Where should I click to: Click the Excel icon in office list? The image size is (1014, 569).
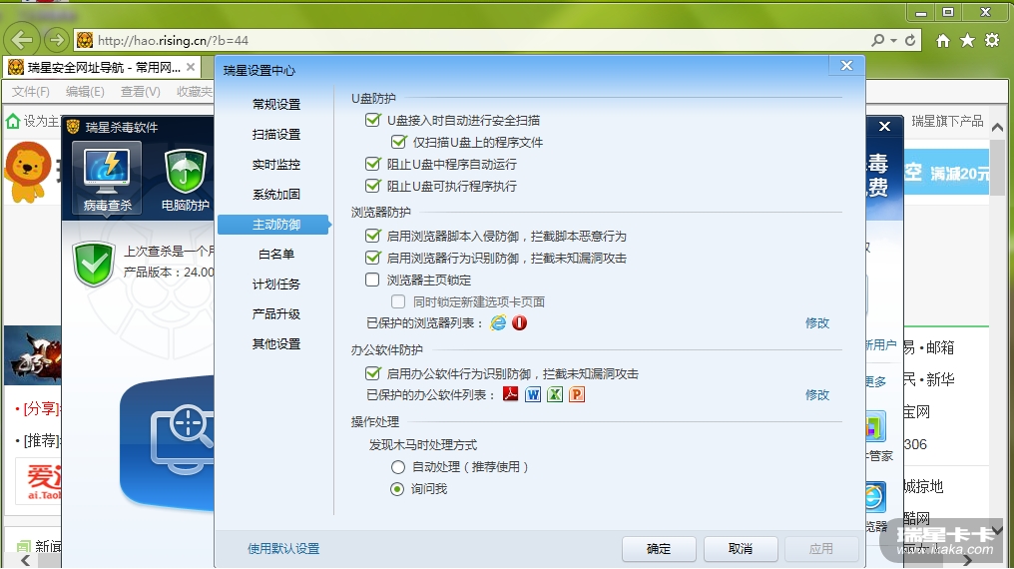pos(555,393)
